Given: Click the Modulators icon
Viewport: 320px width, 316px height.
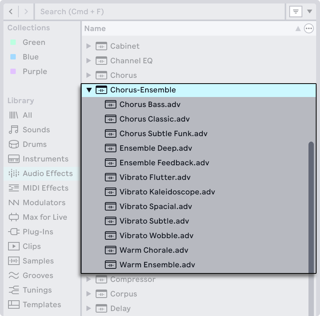Looking at the screenshot, I should coord(14,202).
